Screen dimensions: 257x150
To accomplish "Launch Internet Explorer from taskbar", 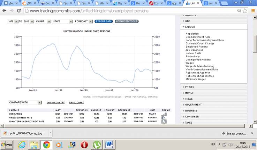I will click(21, 144).
